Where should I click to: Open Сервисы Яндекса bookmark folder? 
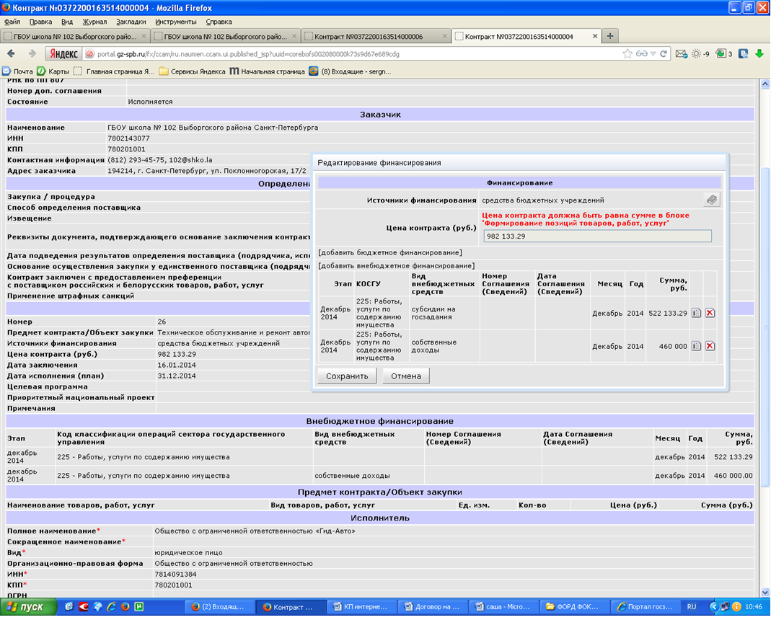click(x=193, y=71)
